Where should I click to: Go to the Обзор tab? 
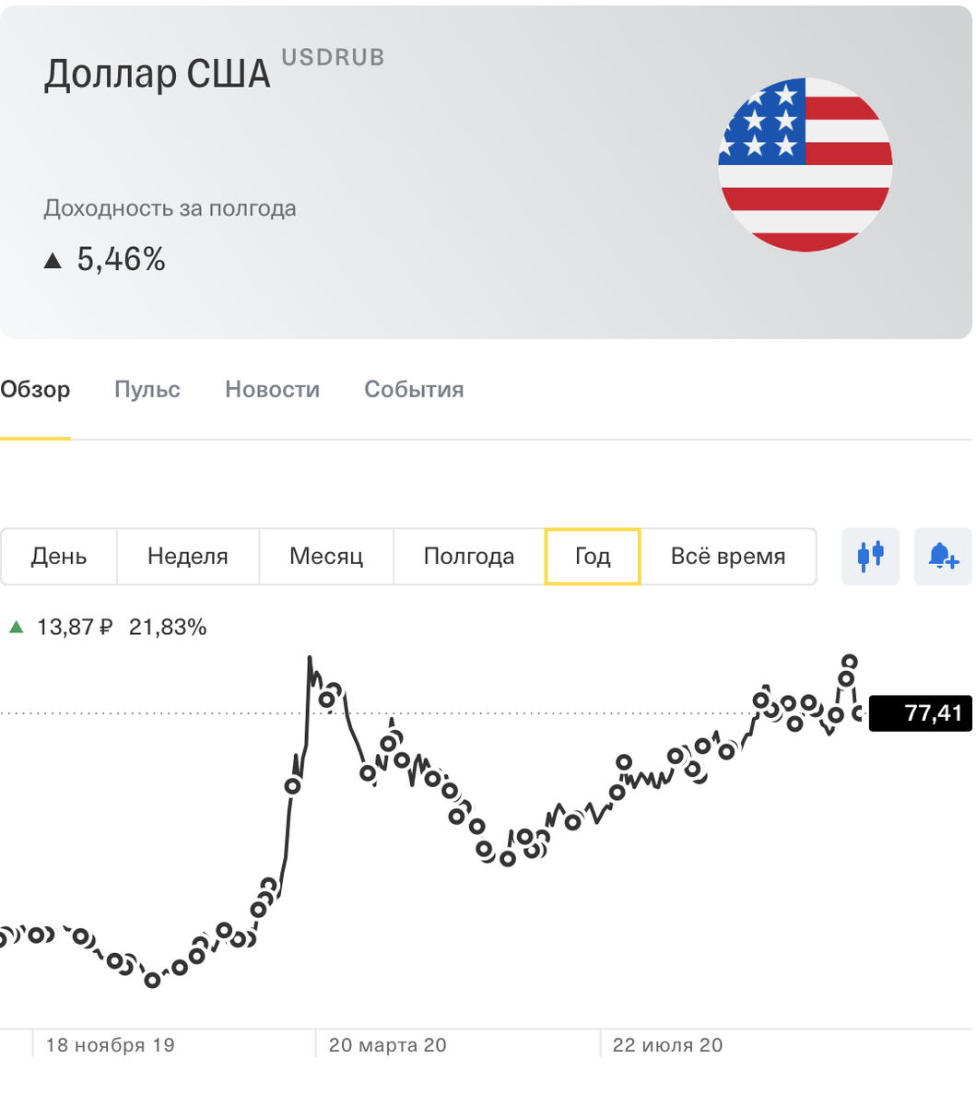[35, 390]
